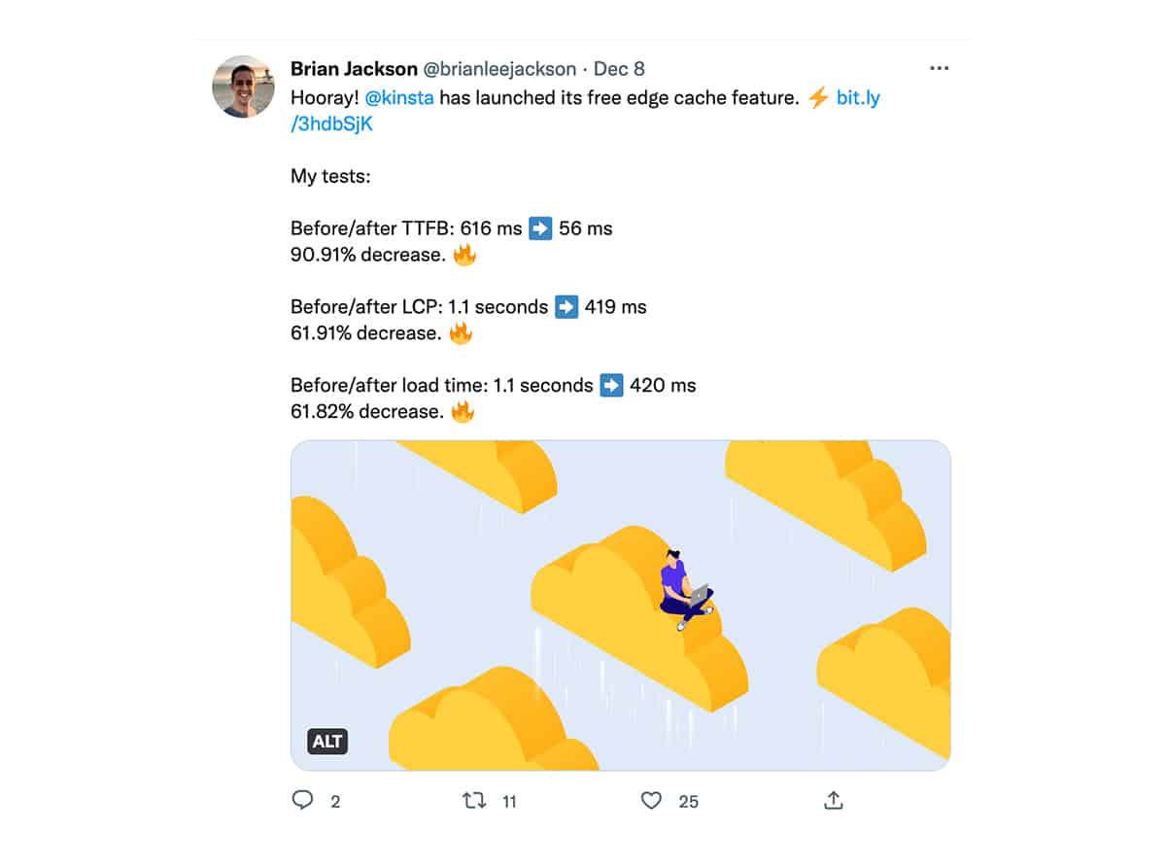Share the tweet via the upload icon
Viewport: 1166px width, 868px height.
pyautogui.click(x=833, y=800)
